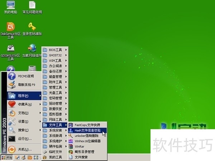This screenshot has height=161, width=215.
Task: Open the 系统微调 folder entry
Action: click(x=55, y=136)
